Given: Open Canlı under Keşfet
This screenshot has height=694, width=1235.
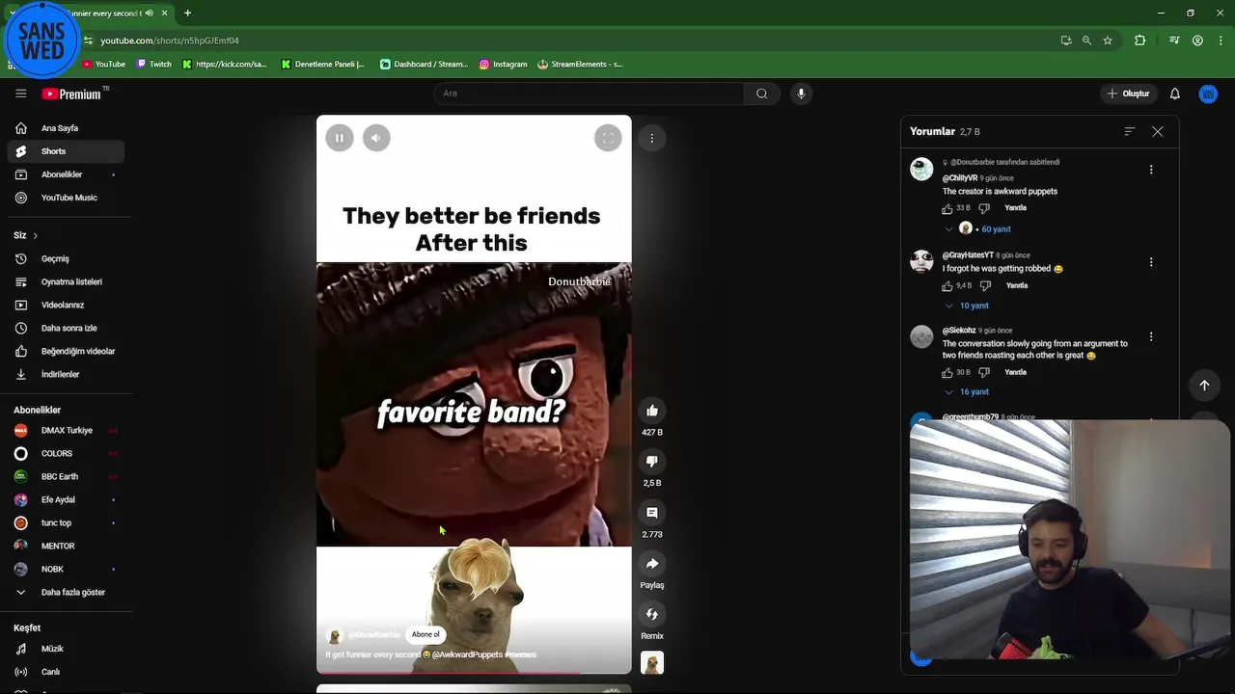Looking at the screenshot, I should pyautogui.click(x=66, y=672).
